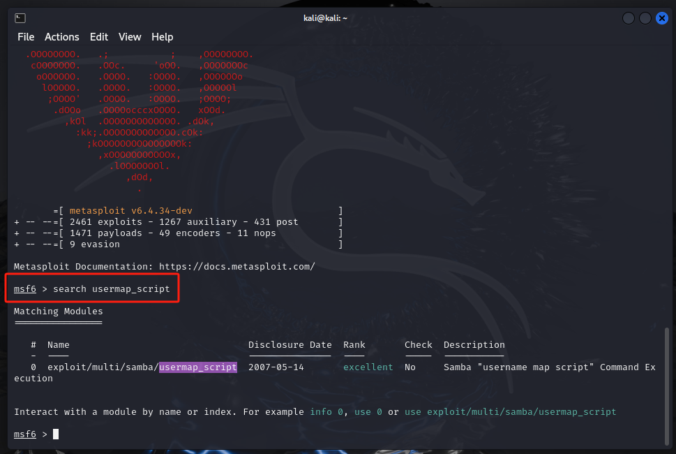The width and height of the screenshot is (676, 454).
Task: Click the 'Name' column header
Action: click(x=58, y=345)
